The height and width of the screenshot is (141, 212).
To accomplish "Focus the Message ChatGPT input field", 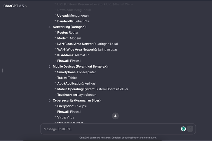I will 110,129.
